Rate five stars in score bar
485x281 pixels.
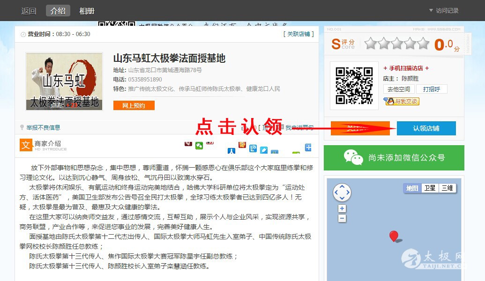423,44
